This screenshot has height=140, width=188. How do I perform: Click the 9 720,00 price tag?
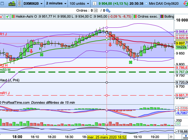pyautogui.click(x=182, y=82)
